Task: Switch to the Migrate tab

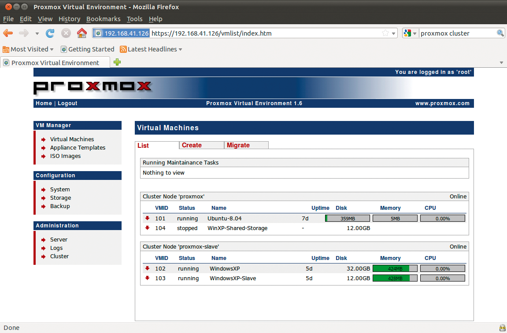Action: pos(238,145)
